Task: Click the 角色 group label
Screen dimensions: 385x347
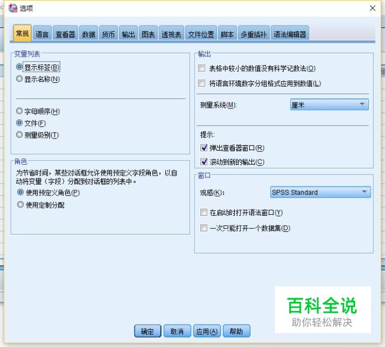Action: (21, 161)
